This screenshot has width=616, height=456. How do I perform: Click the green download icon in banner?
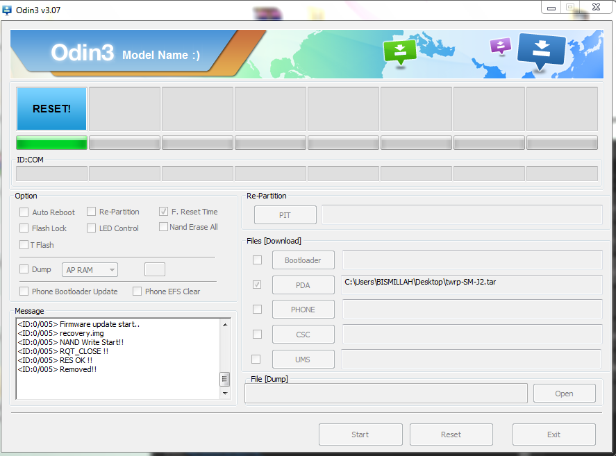pos(399,52)
